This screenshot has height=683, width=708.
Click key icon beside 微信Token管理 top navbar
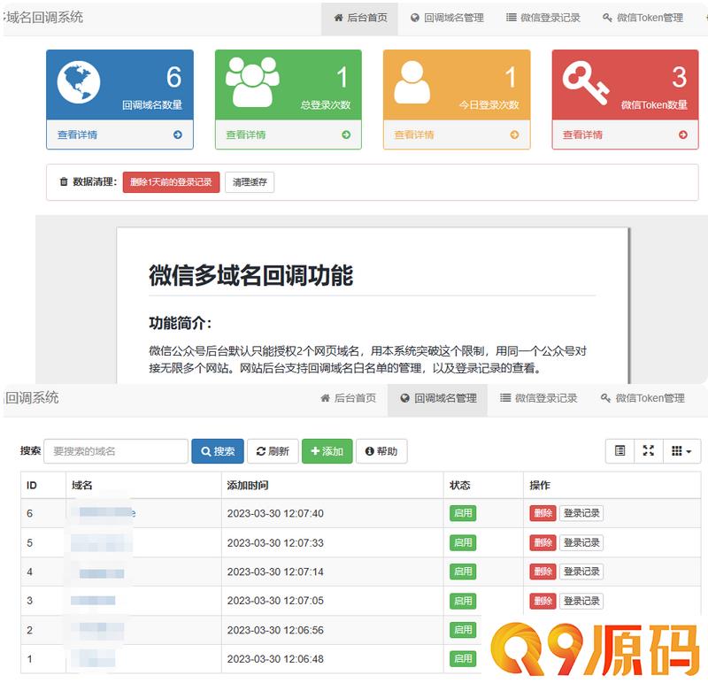(x=607, y=18)
